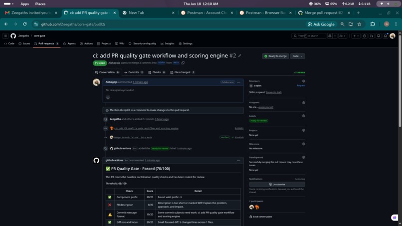Open the GitHub notifications inbox icon
This screenshot has width=402, height=226.
386,36
